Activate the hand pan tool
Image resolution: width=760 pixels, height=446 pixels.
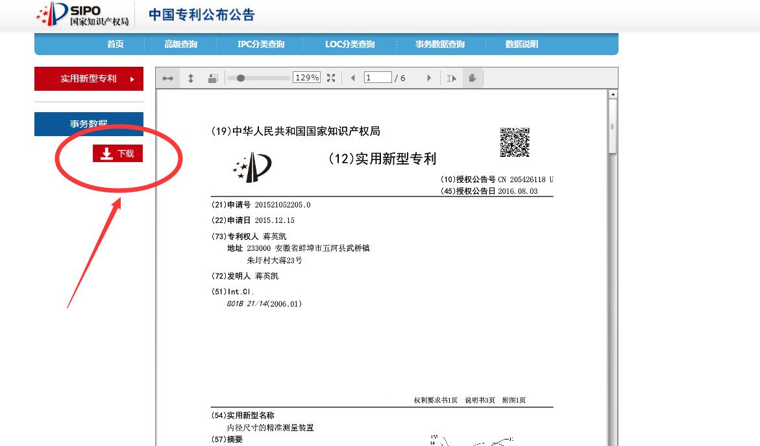pos(472,78)
